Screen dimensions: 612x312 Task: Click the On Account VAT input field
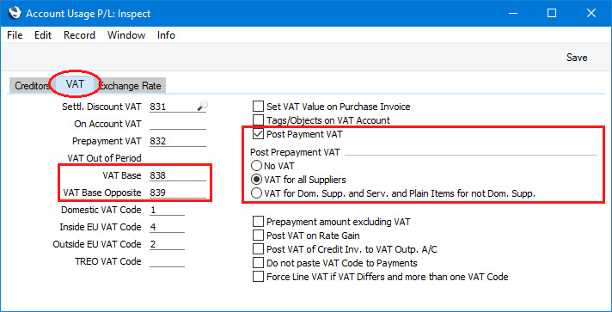pyautogui.click(x=178, y=124)
